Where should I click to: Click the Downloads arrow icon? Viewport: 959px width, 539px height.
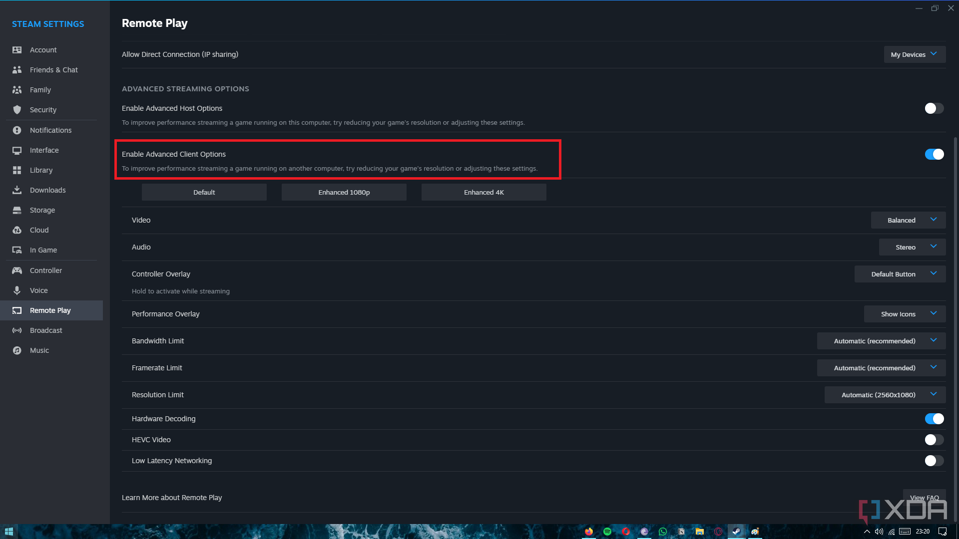click(x=17, y=190)
